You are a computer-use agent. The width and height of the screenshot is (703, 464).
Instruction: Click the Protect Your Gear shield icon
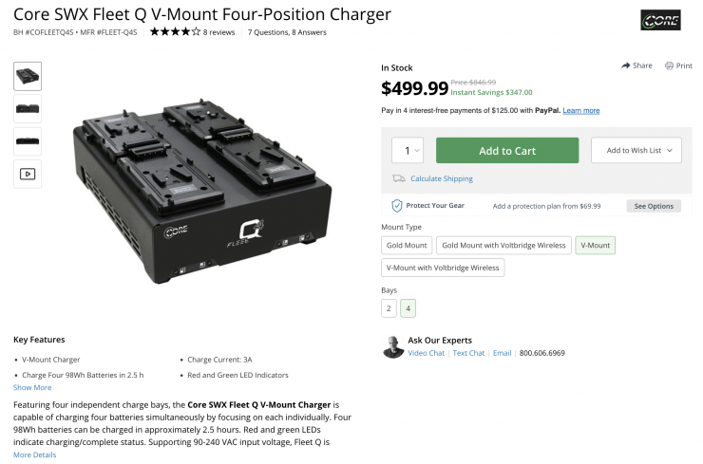coord(397,205)
